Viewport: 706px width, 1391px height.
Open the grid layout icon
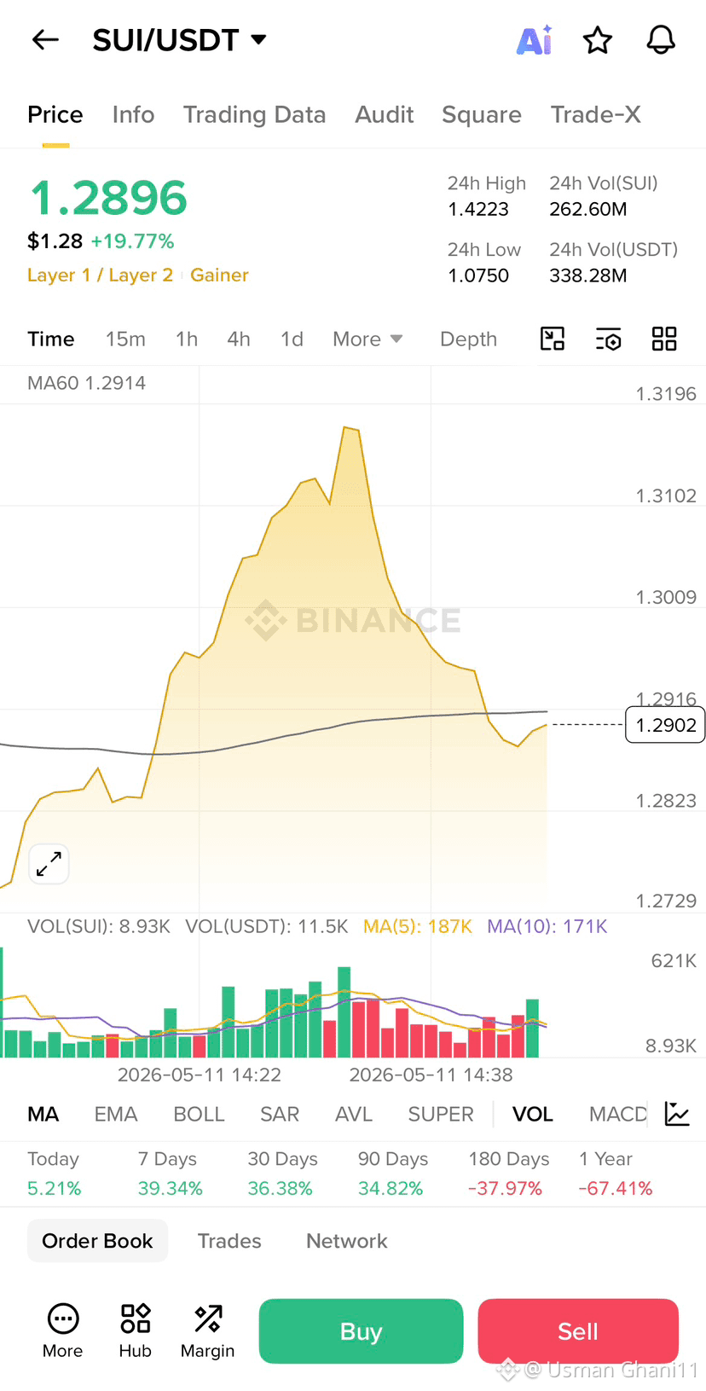click(x=664, y=339)
